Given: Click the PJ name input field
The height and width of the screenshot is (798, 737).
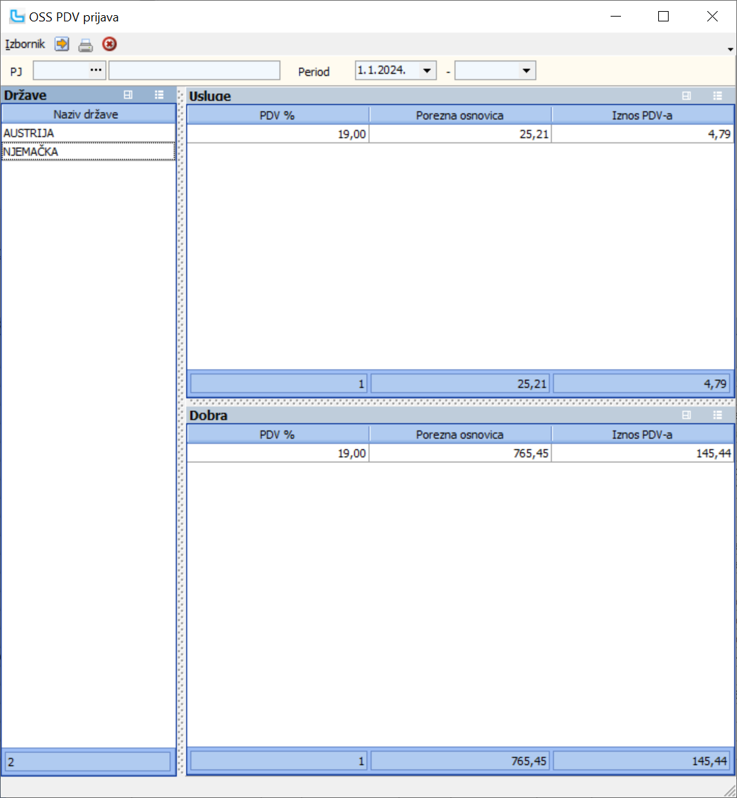Looking at the screenshot, I should (x=193, y=70).
